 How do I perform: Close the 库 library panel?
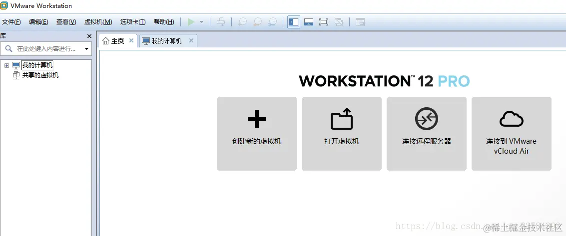89,36
